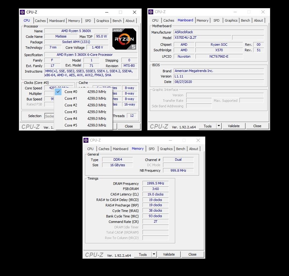
Task: Click the Bank Cycle Time value 93 clocks
Action: point(156,216)
